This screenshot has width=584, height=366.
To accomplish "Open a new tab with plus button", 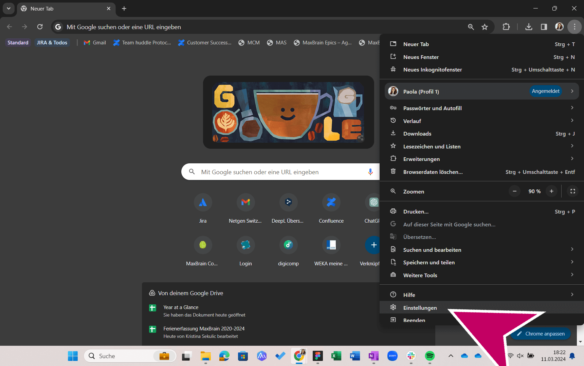I will coord(124,8).
